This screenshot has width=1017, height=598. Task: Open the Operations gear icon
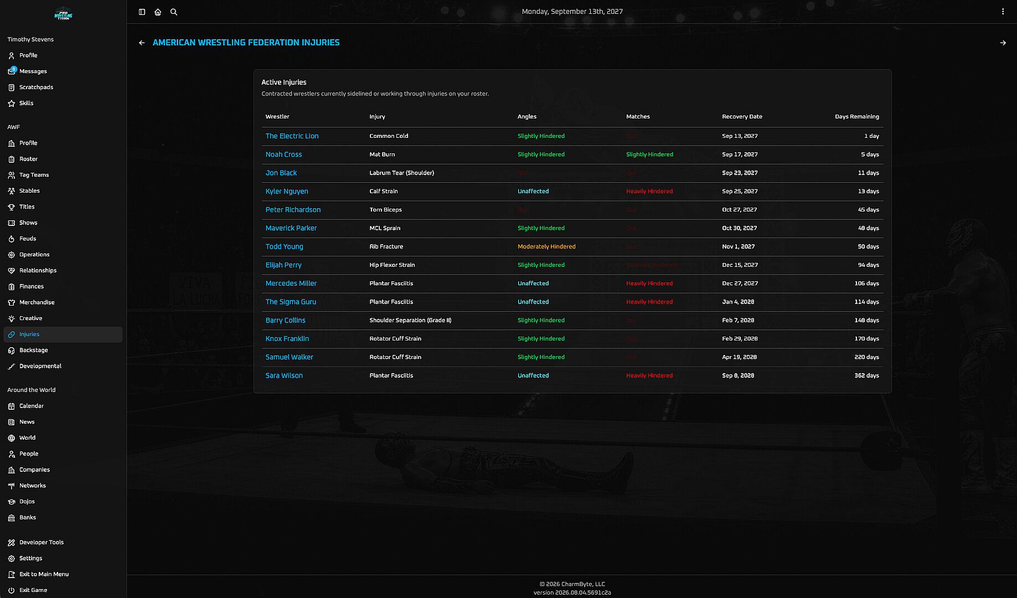tap(12, 255)
